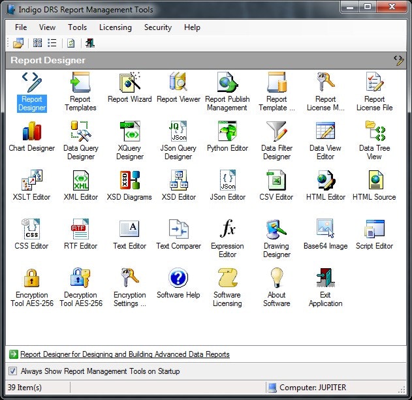Show About Software
The height and width of the screenshot is (400, 412).
point(276,287)
